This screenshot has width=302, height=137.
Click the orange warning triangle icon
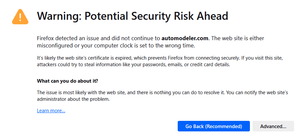[20, 17]
